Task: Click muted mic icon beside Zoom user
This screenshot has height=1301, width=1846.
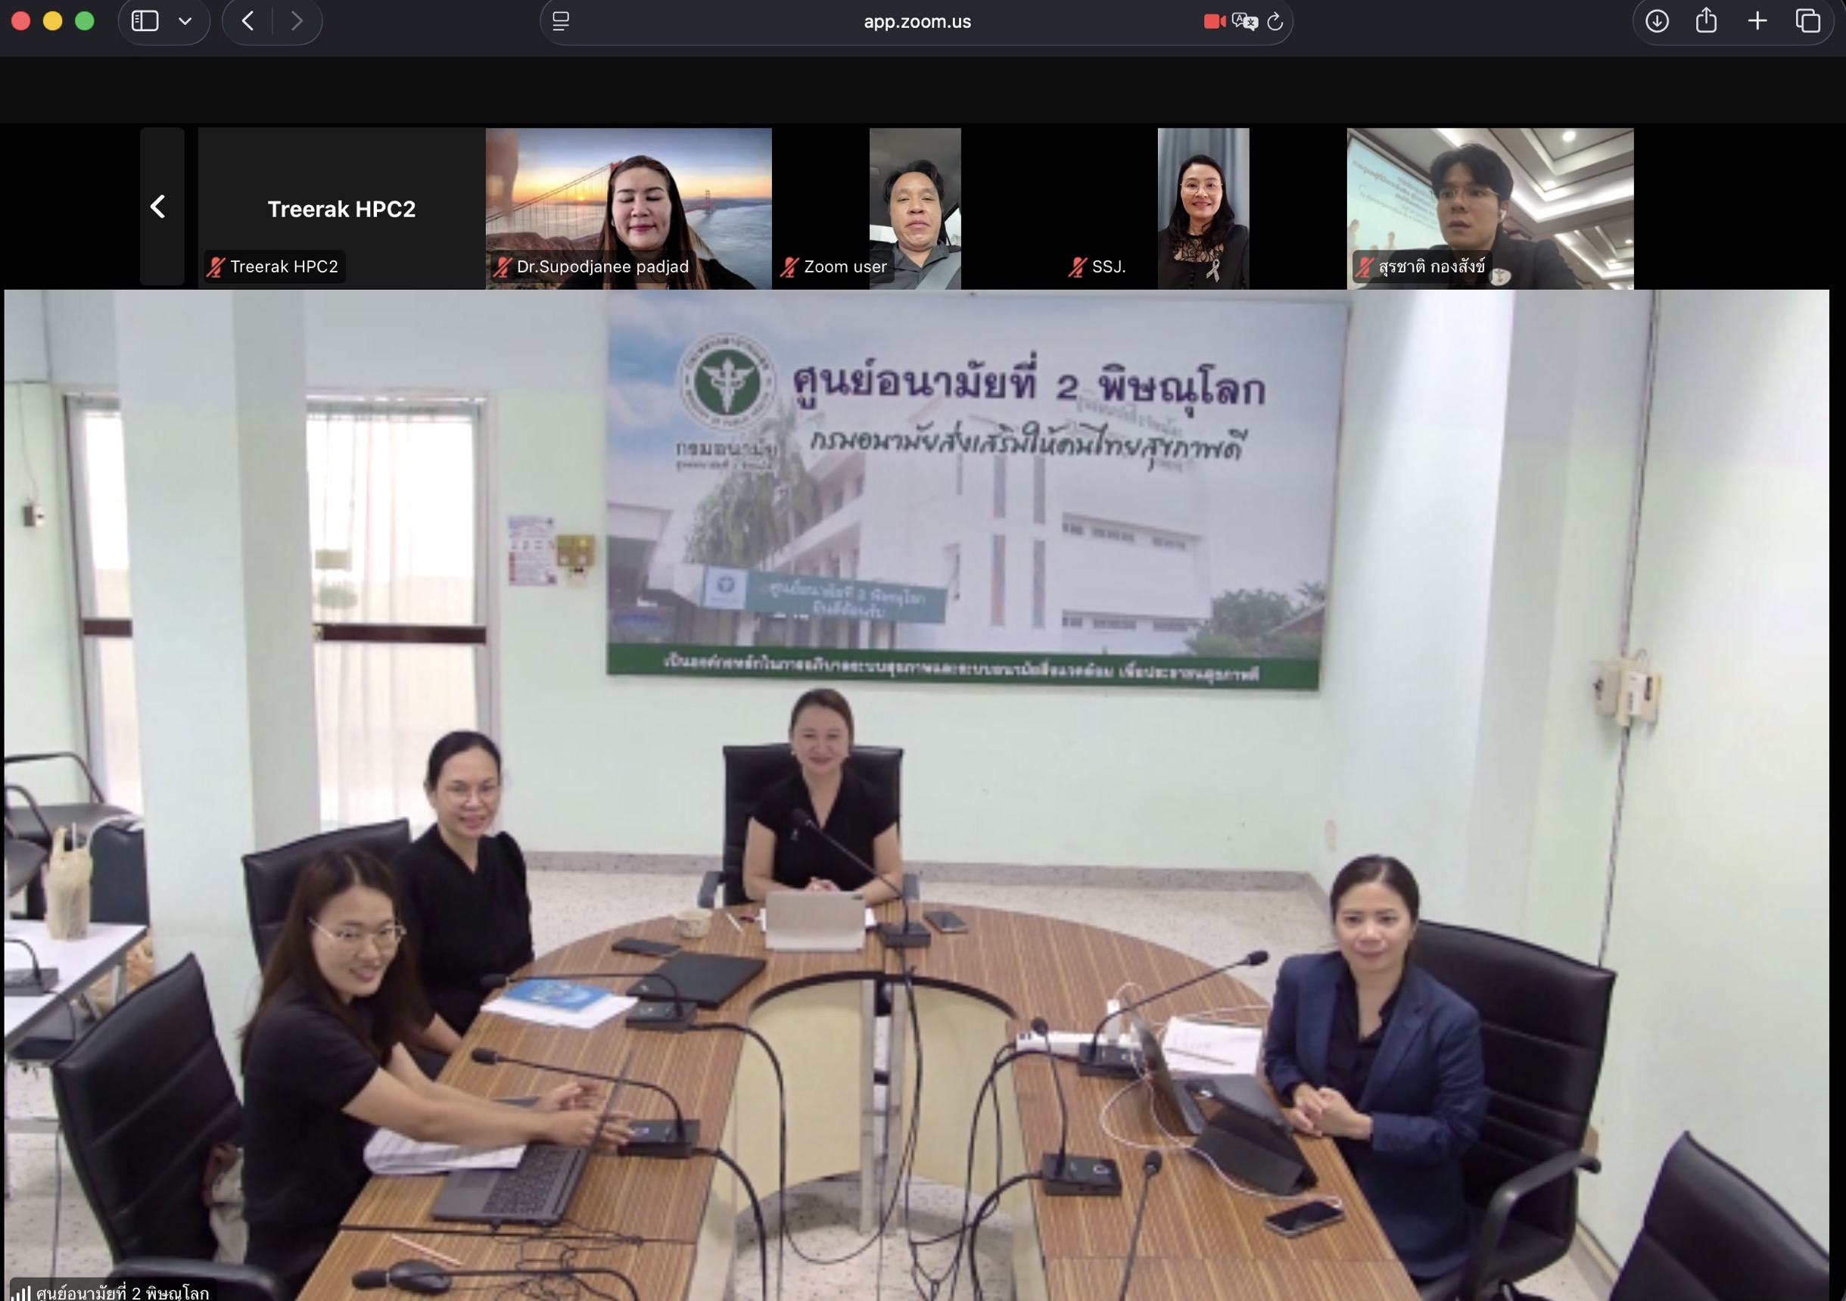Action: 789,267
